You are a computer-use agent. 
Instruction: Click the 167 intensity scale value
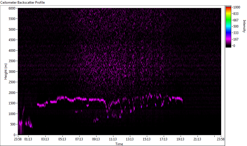coord(236,39)
